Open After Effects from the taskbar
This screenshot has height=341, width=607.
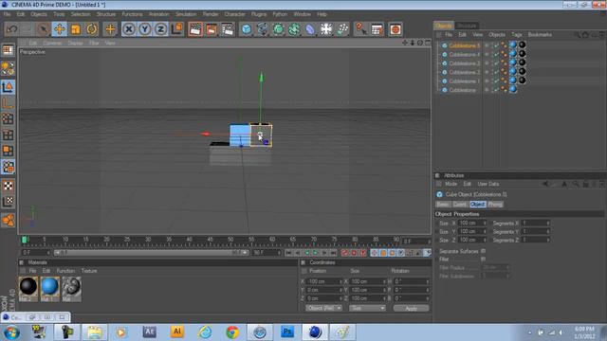pos(150,332)
